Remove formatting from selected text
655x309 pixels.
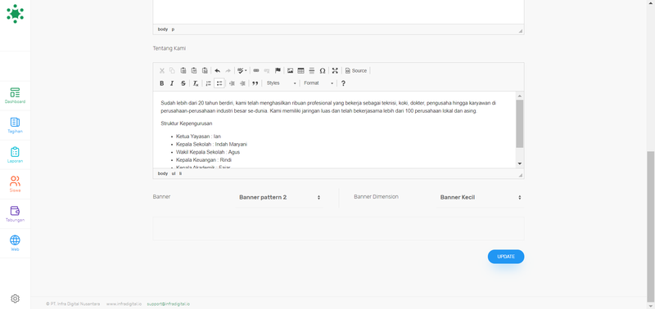196,83
